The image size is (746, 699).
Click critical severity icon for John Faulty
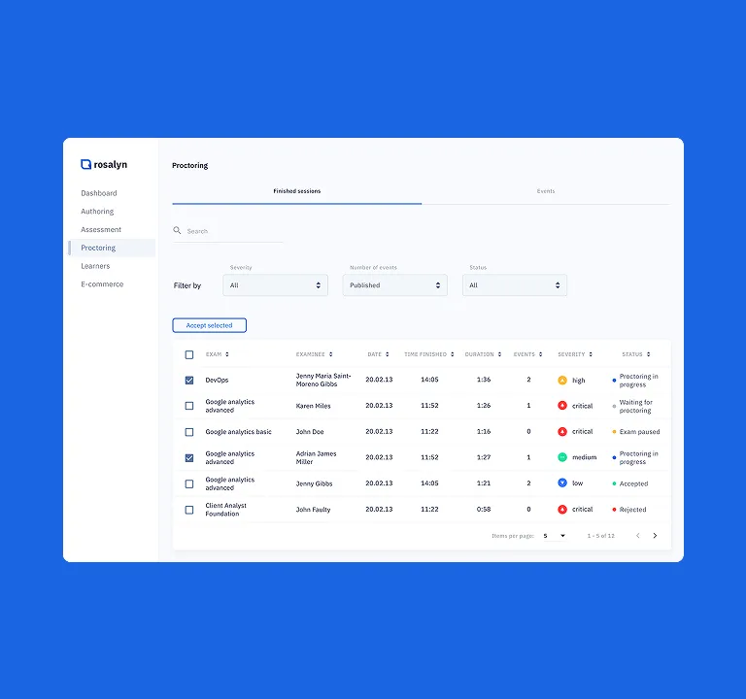coord(562,510)
